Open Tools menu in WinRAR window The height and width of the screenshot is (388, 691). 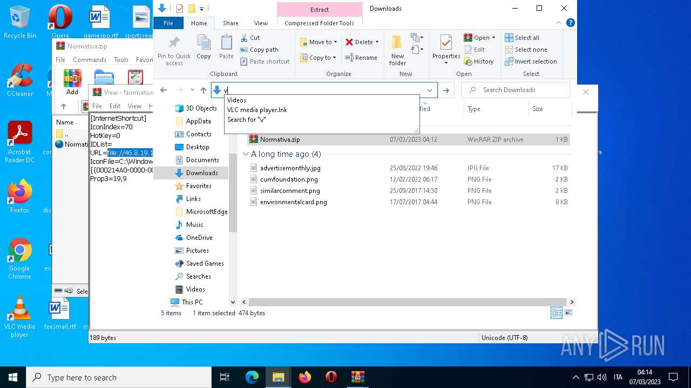tap(121, 60)
